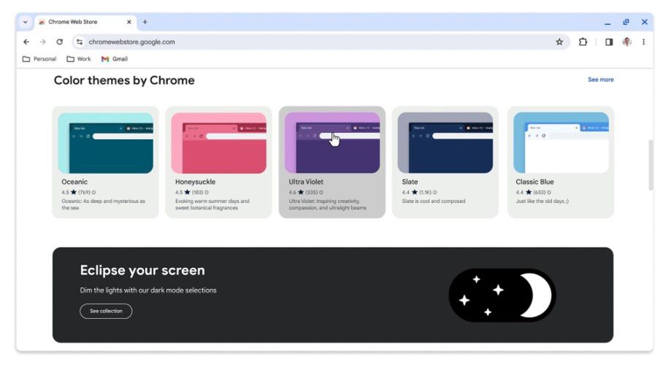The width and height of the screenshot is (671, 367).
Task: Open the Work bookmarks folder
Action: pyautogui.click(x=79, y=59)
